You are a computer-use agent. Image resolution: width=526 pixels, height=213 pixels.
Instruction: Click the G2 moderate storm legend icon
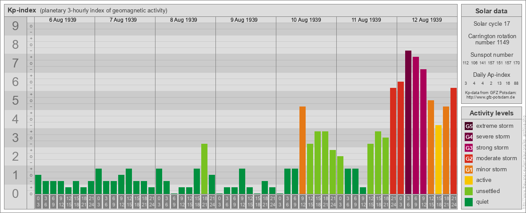[x=469, y=158]
